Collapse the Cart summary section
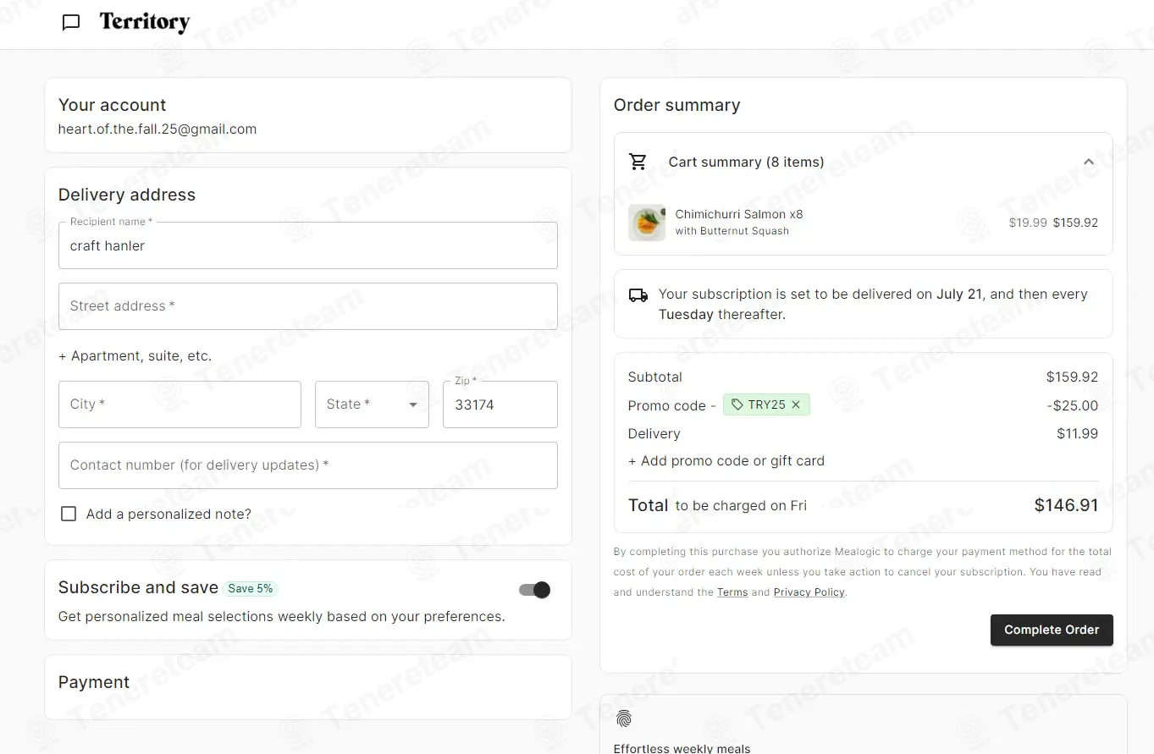The width and height of the screenshot is (1154, 754). pyautogui.click(x=1089, y=162)
